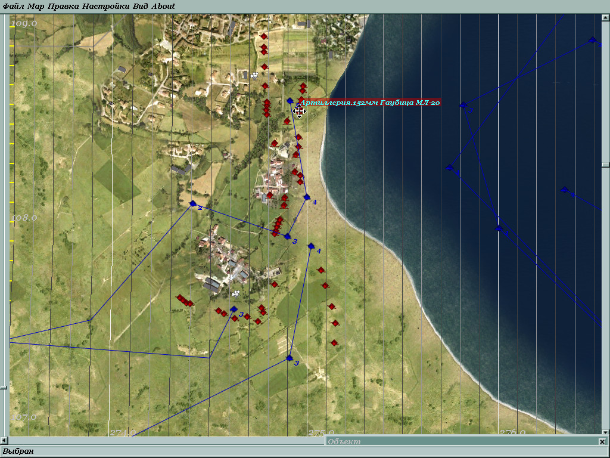The height and width of the screenshot is (458, 610).
Task: Open the Файл menu
Action: click(13, 6)
